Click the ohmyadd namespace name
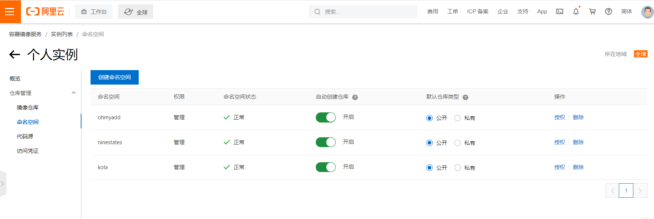654x219 pixels. click(x=109, y=117)
